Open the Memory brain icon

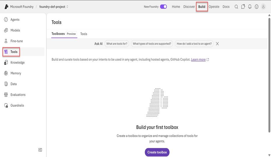pos(6,73)
